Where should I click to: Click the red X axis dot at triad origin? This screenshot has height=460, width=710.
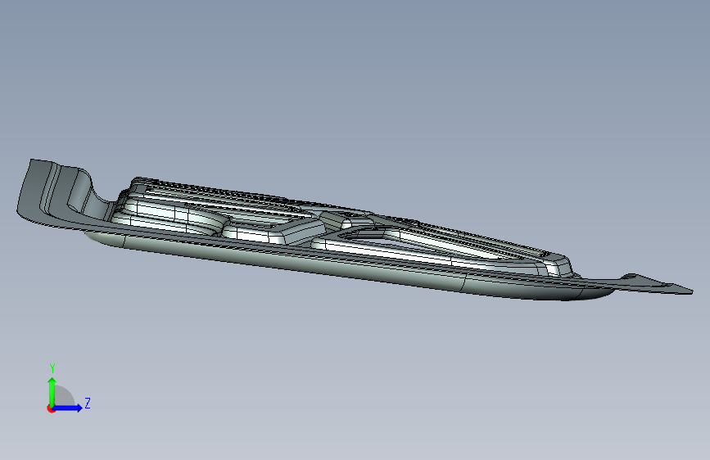click(51, 408)
